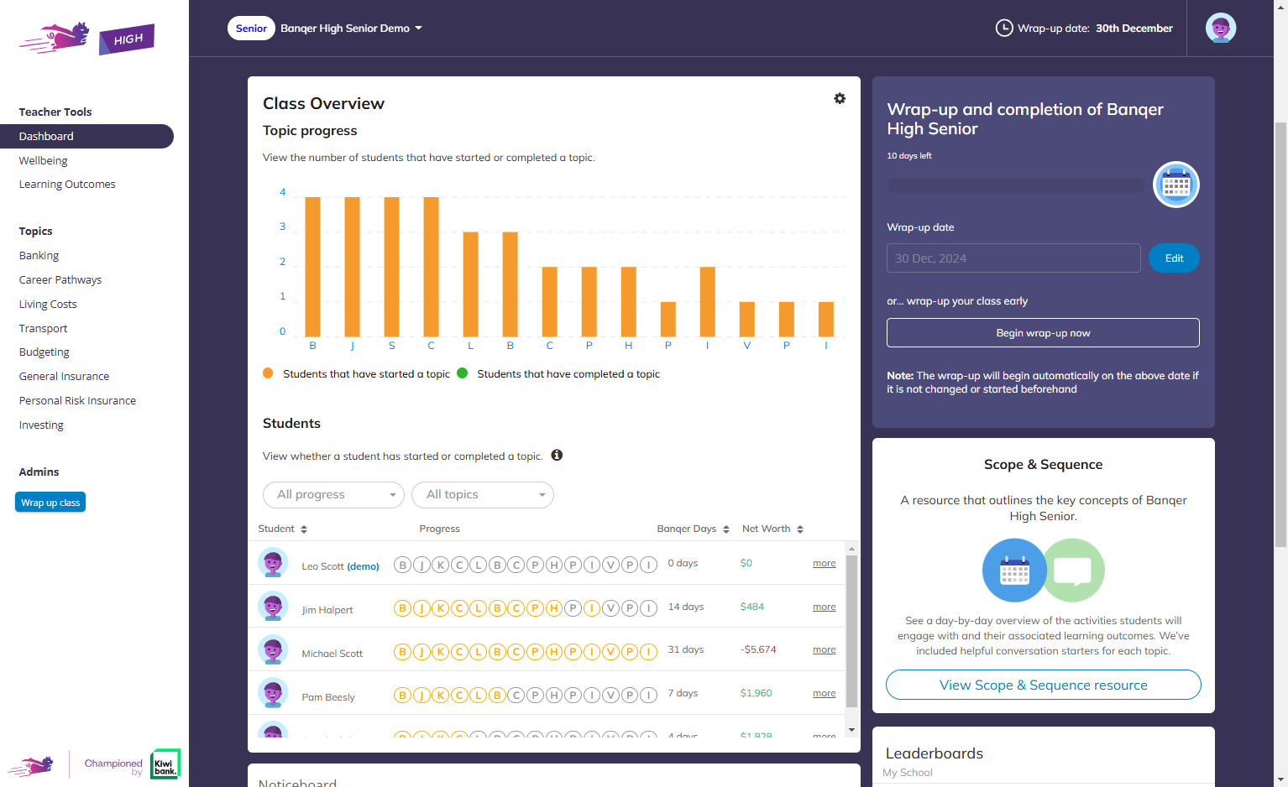The height and width of the screenshot is (787, 1288).
Task: Click the Kiwibank logo
Action: 165,764
